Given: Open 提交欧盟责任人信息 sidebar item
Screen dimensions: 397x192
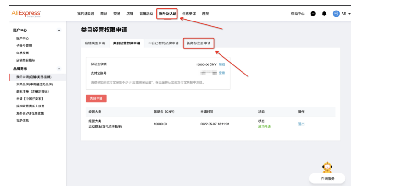Looking at the screenshot, I should [x=31, y=106].
